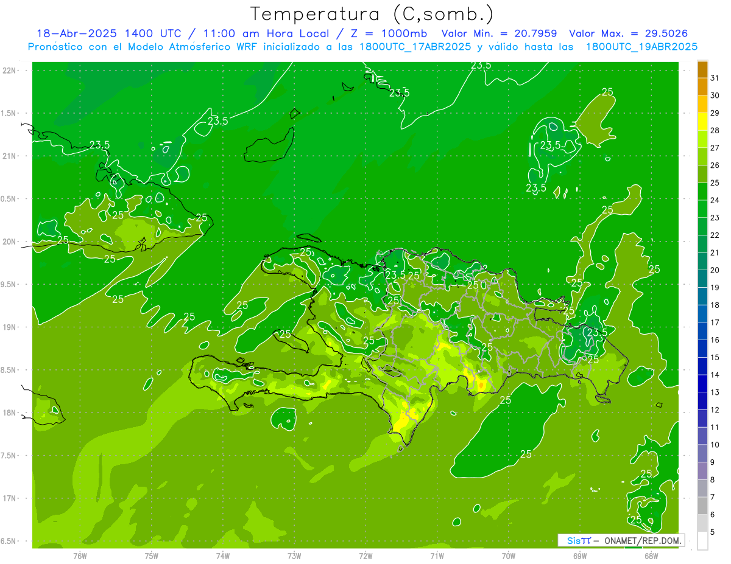This screenshot has width=731, height=564.
Task: Click the 18N latitude label
Action: coord(9,413)
